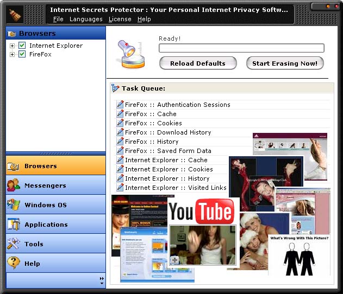
Task: Click icon beside Internet Explorer Cookies task
Action: (120, 169)
